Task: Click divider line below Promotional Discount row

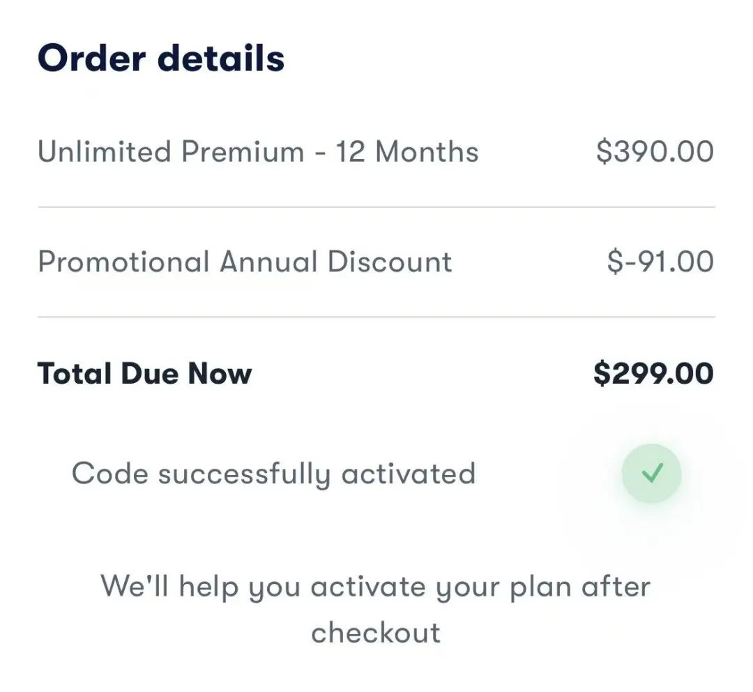Action: [376, 317]
